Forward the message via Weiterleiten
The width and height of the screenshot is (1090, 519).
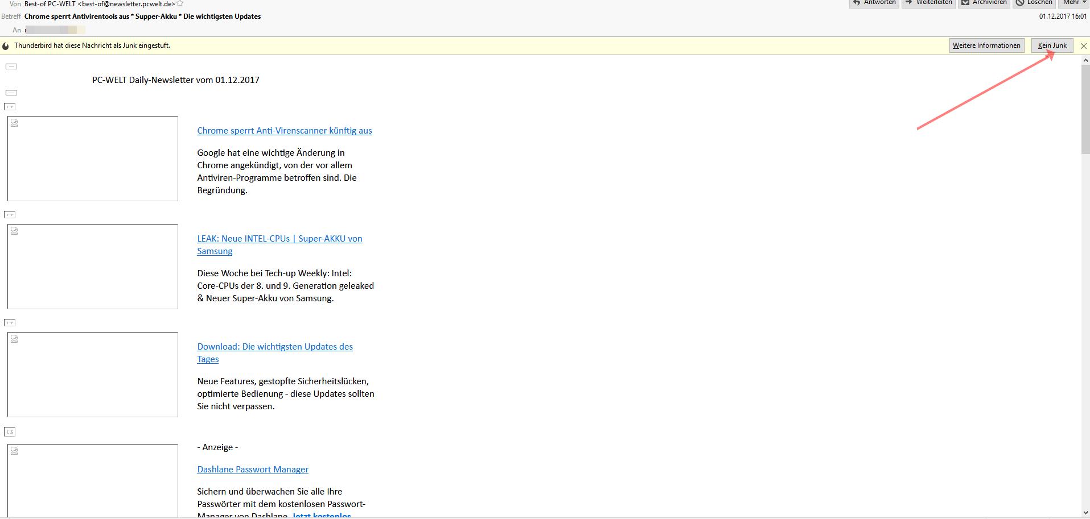pos(928,3)
